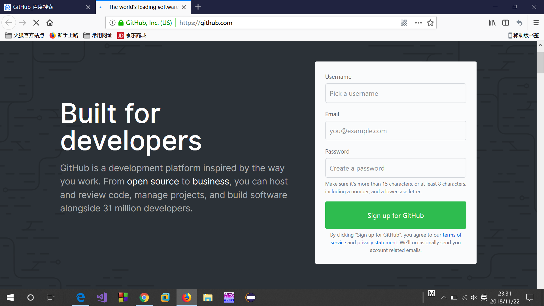
Task: Open a new tab with plus button
Action: point(198,7)
